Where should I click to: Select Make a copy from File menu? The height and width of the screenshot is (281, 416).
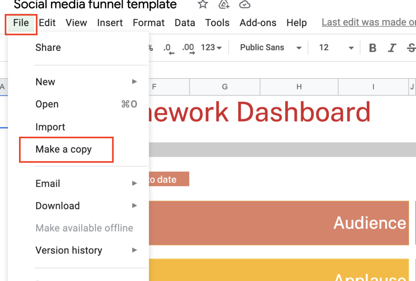coord(64,149)
